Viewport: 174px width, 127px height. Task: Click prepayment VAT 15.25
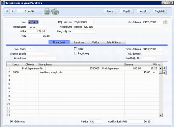click(151, 68)
